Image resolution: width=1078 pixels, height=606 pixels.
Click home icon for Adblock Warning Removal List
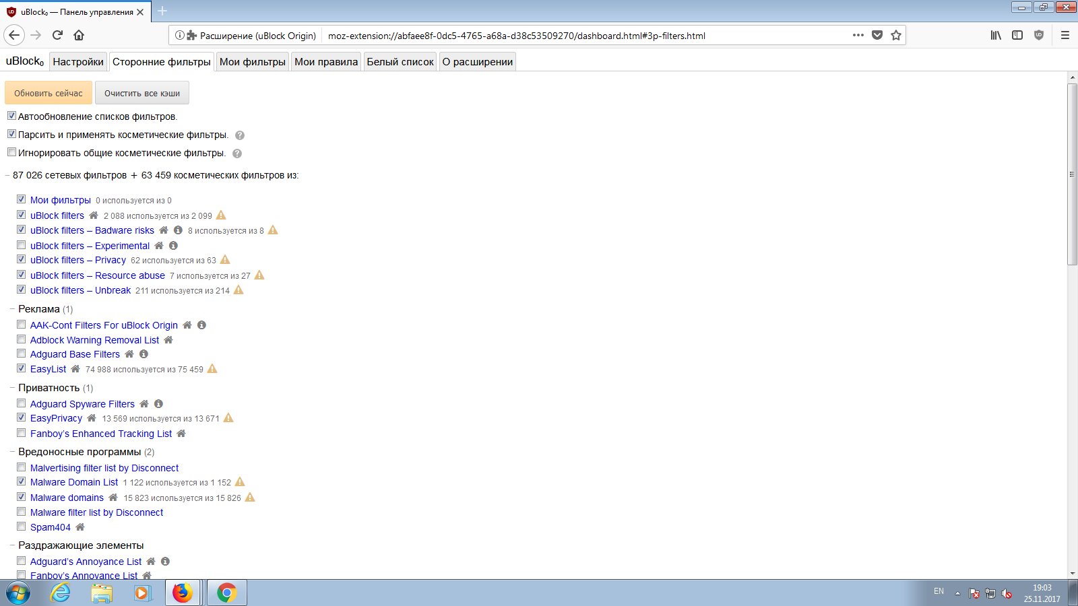tap(168, 340)
